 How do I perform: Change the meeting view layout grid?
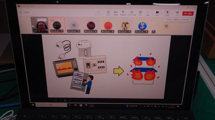(x=140, y=13)
